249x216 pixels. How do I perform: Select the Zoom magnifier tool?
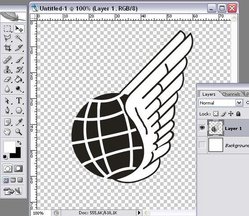click(x=19, y=132)
